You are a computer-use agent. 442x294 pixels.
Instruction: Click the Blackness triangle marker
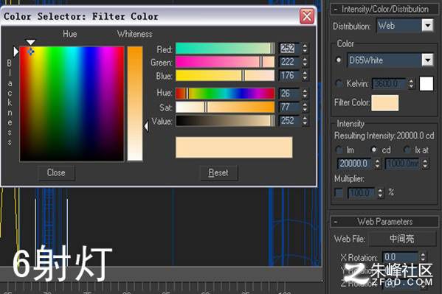(16, 52)
